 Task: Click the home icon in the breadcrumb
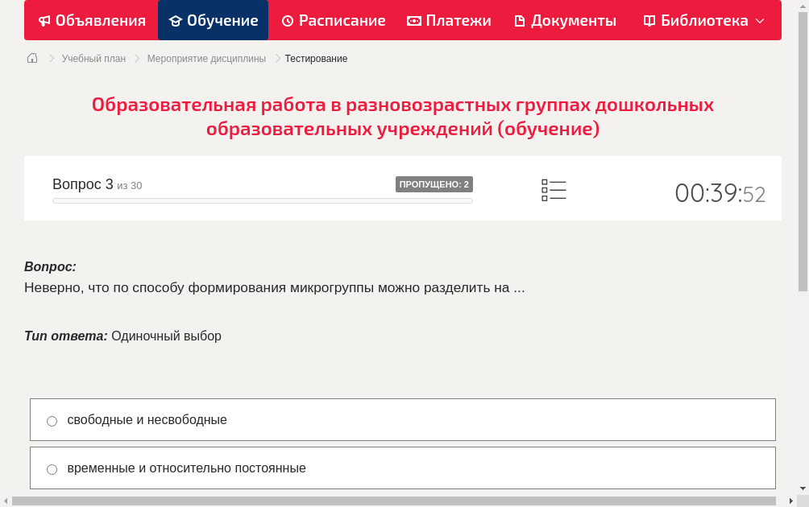tap(31, 58)
